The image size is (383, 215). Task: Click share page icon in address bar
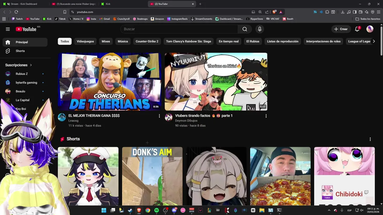(267, 12)
